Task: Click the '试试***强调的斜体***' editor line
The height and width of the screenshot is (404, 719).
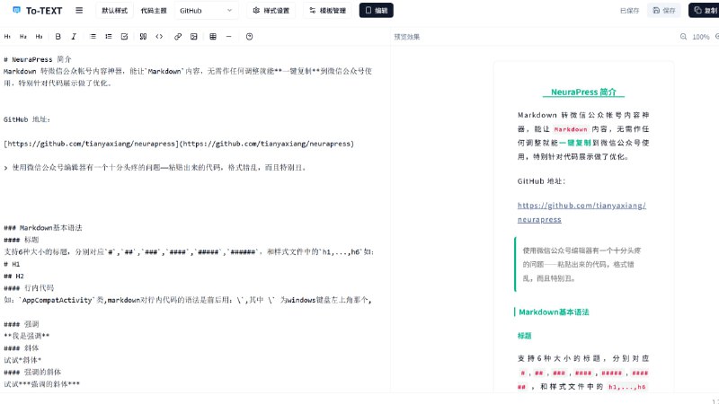Action: pyautogui.click(x=41, y=384)
